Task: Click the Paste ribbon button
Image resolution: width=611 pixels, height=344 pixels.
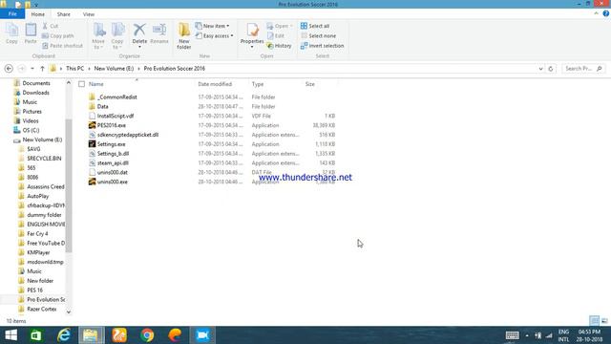Action: [31, 33]
